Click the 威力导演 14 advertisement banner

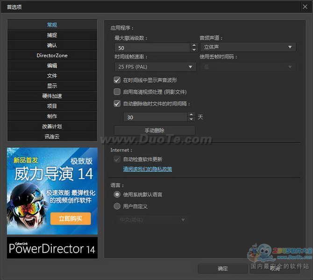[x=52, y=191]
